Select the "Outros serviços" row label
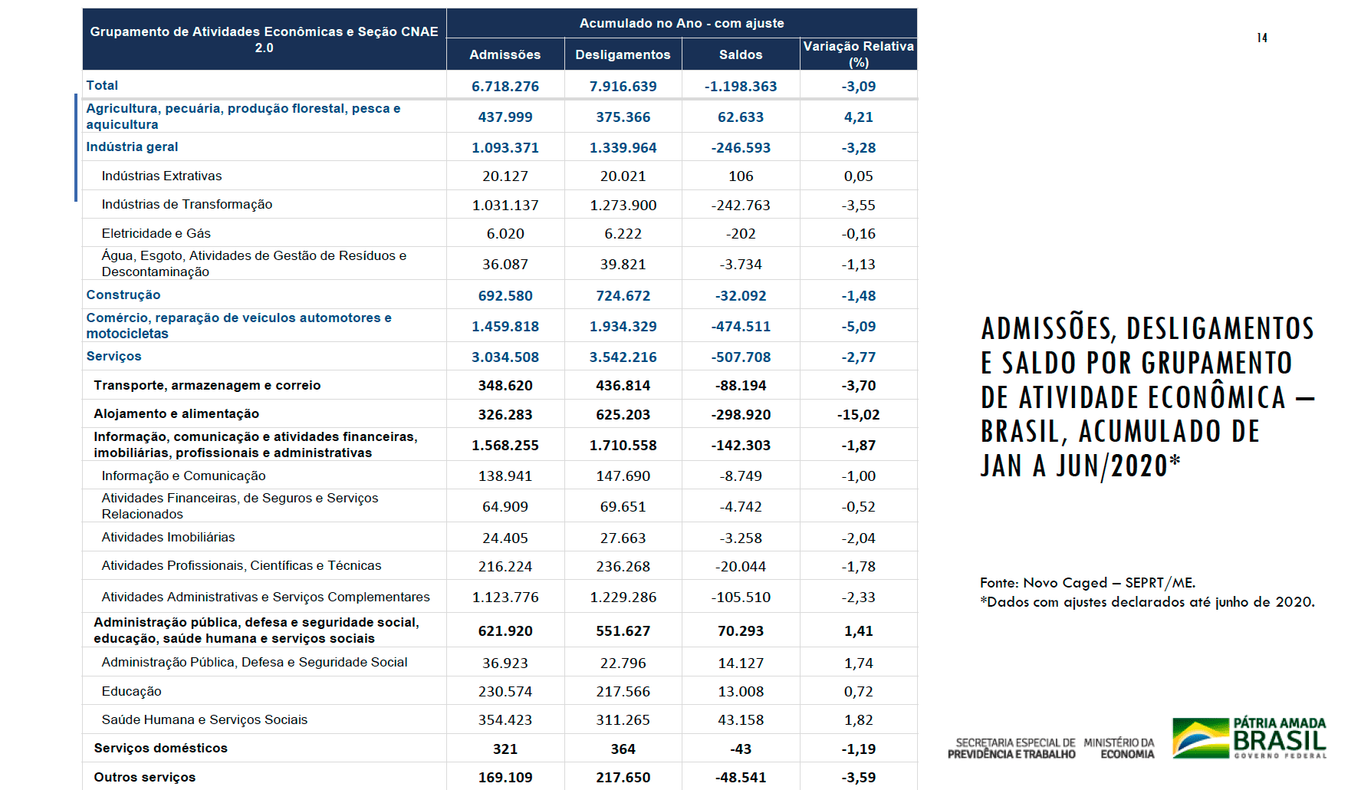 [x=144, y=777]
